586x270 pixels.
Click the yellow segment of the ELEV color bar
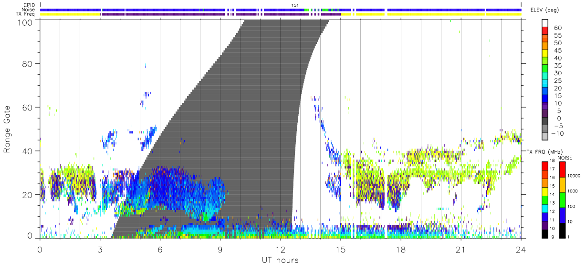tap(545, 54)
